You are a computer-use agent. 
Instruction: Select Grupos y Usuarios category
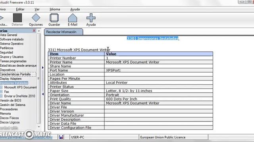coord(12,57)
